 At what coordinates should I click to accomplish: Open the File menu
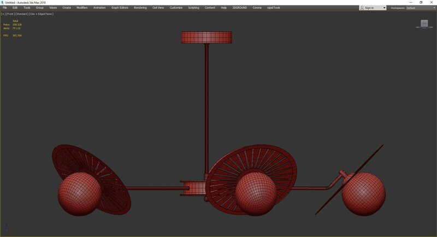[x=5, y=8]
